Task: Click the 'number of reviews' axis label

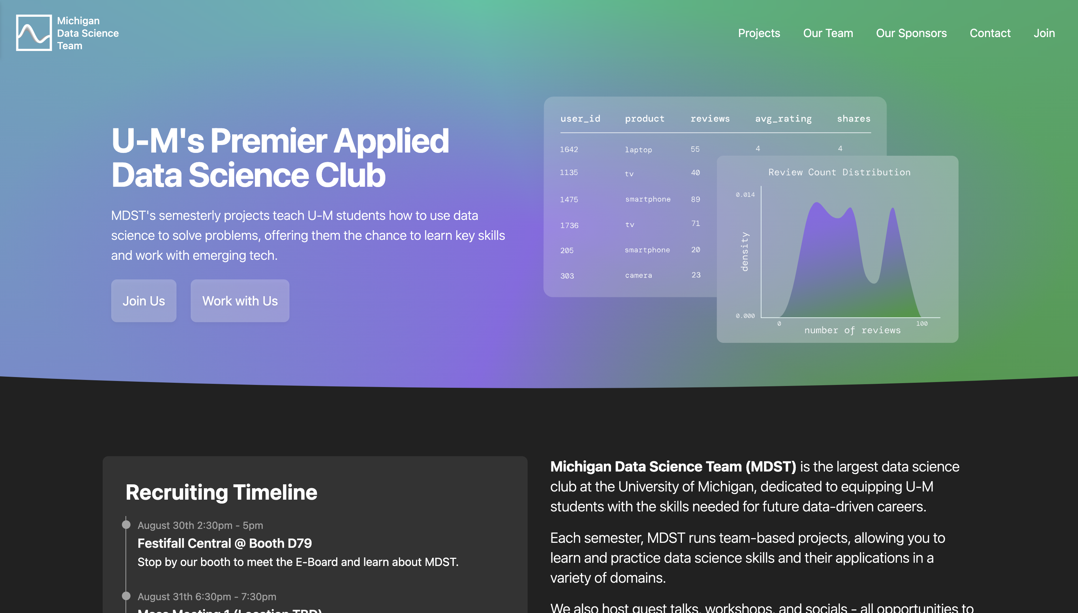Action: click(x=852, y=330)
